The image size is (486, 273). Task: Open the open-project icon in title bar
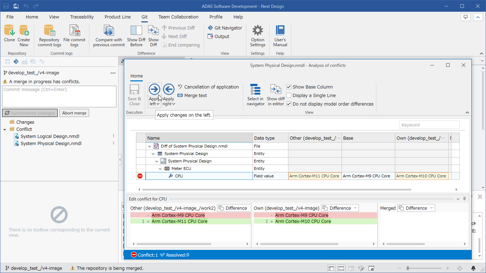(x=16, y=6)
